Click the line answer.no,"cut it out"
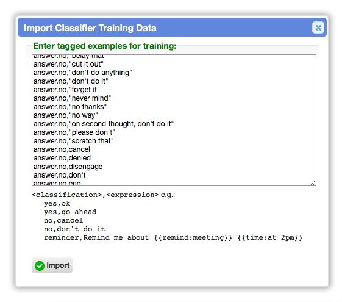Screen dimensions: 342x302 [68, 64]
